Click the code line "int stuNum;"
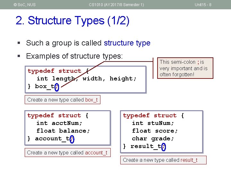Image resolution: width=231 pixels, height=173 pixels. pos(153,123)
